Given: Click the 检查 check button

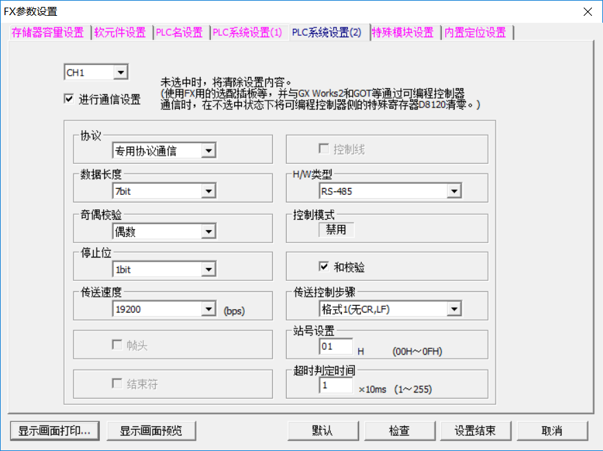Looking at the screenshot, I should tap(399, 431).
